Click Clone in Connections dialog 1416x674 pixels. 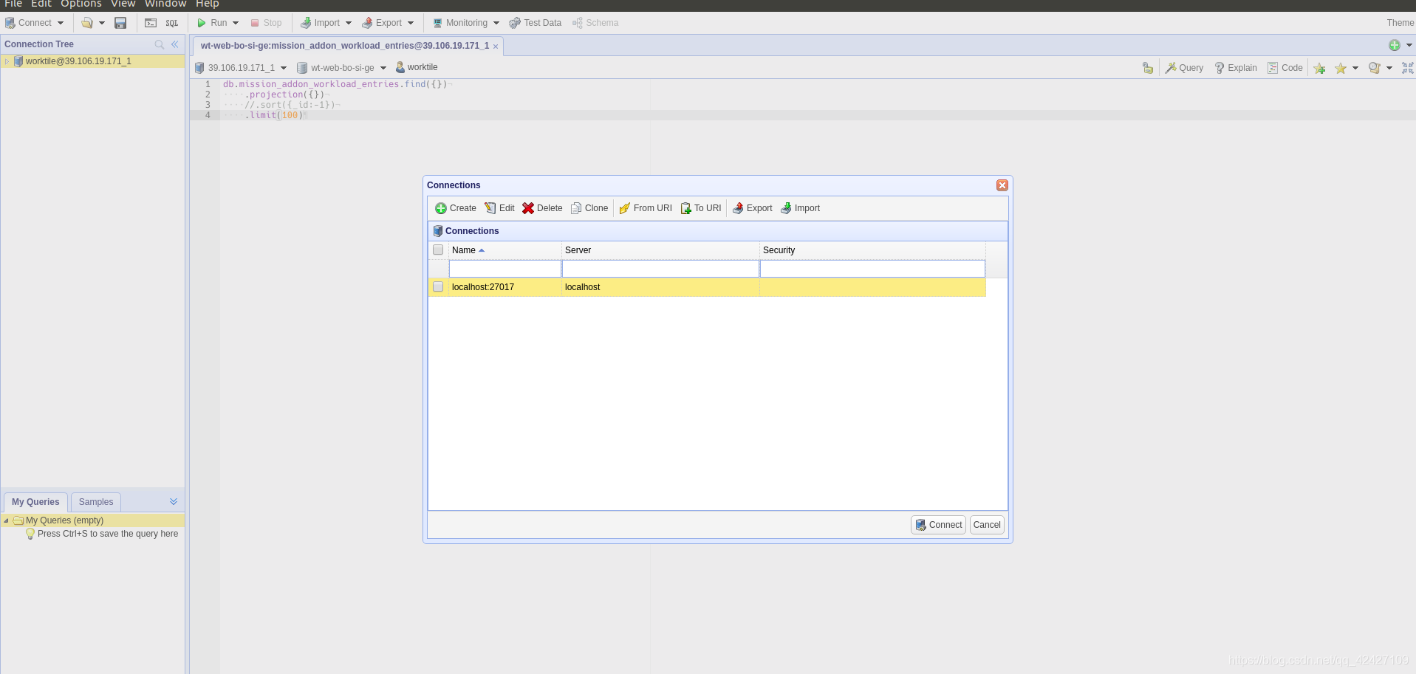tap(589, 208)
